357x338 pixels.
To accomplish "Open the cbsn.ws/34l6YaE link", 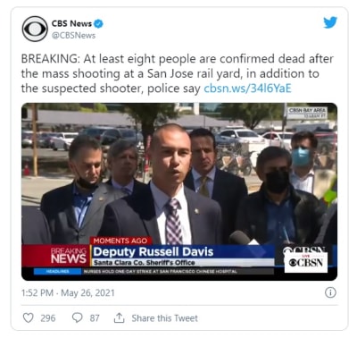I will point(247,89).
